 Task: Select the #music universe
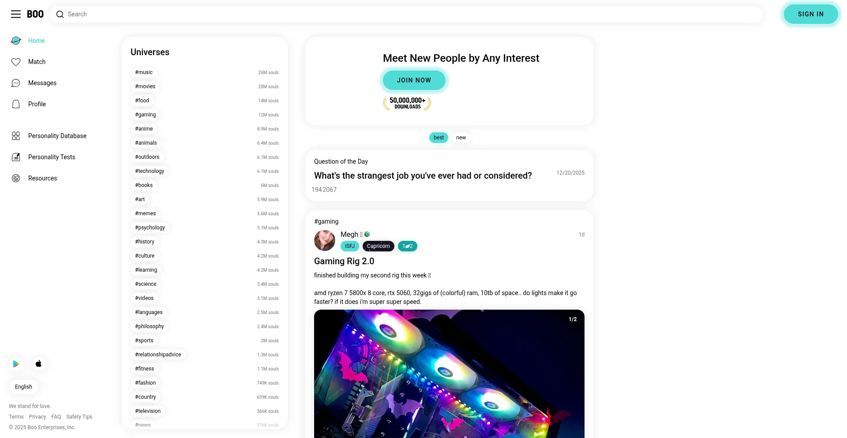[144, 72]
